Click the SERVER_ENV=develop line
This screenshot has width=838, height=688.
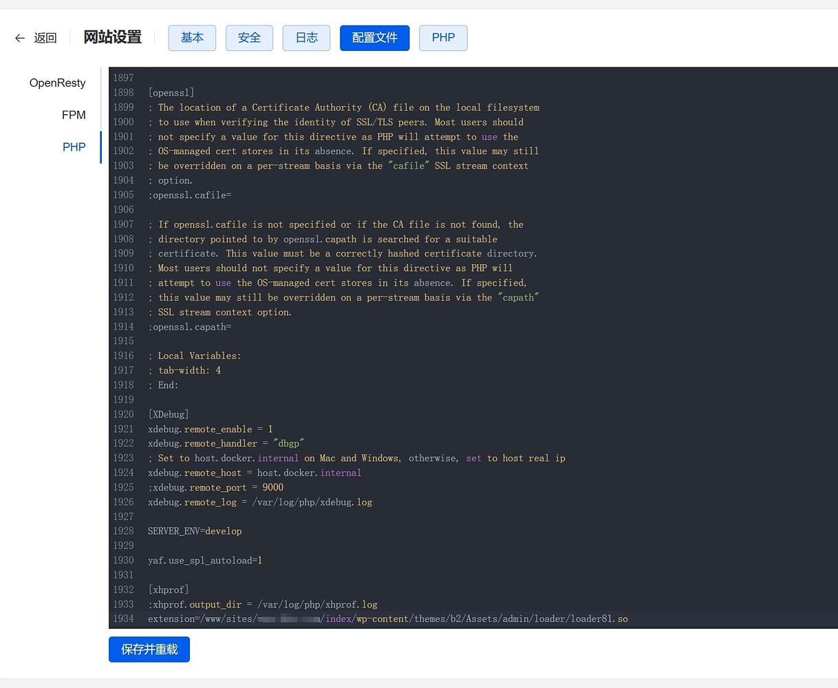195,530
